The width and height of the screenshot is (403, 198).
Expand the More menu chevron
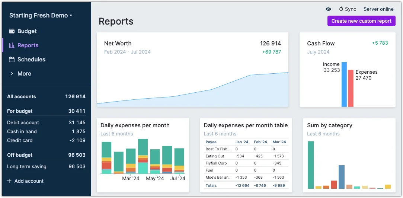pos(12,74)
